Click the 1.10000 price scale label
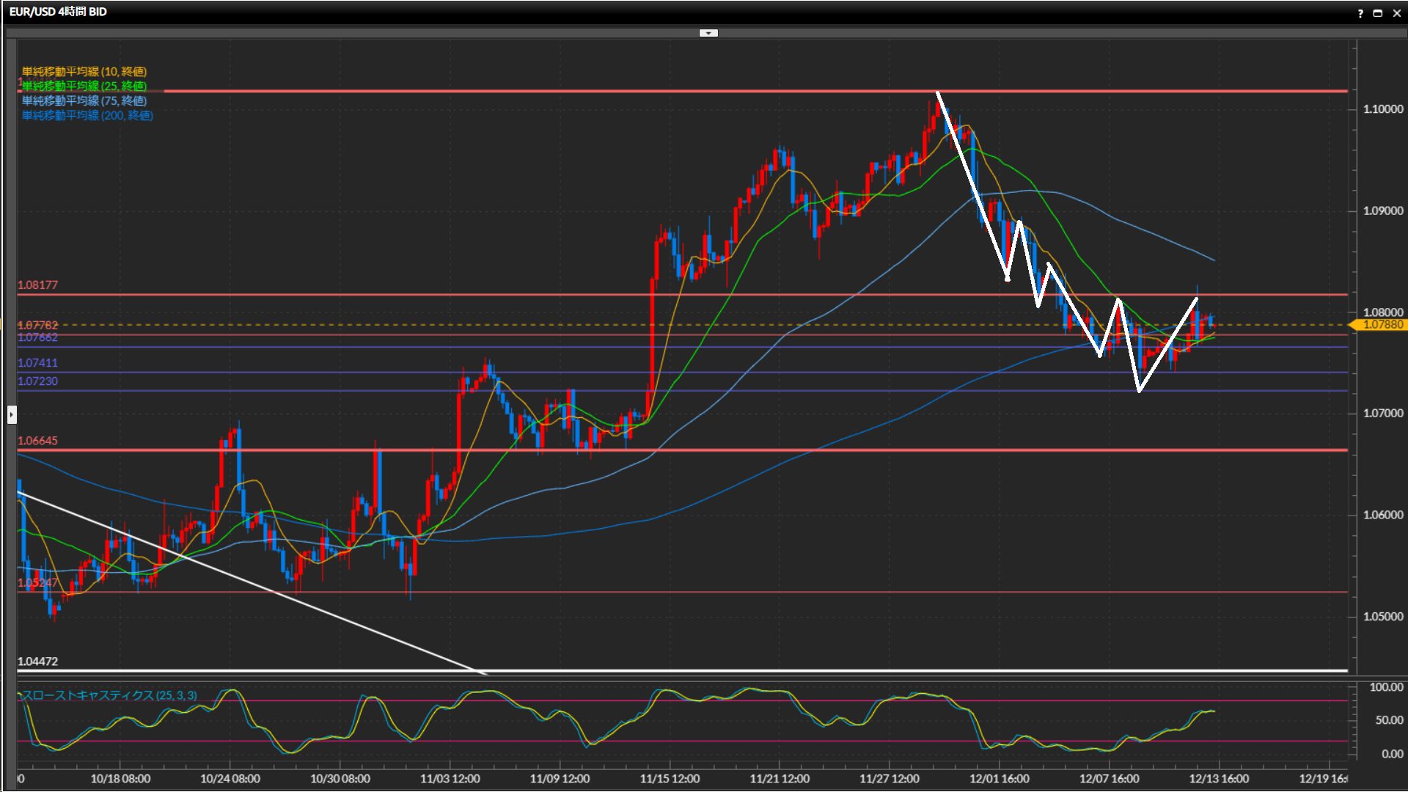 [x=1382, y=109]
